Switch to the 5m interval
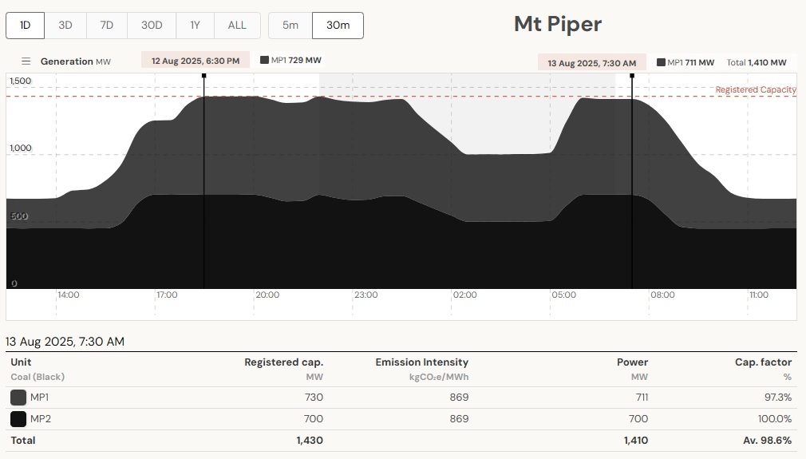This screenshot has width=806, height=459. [290, 26]
